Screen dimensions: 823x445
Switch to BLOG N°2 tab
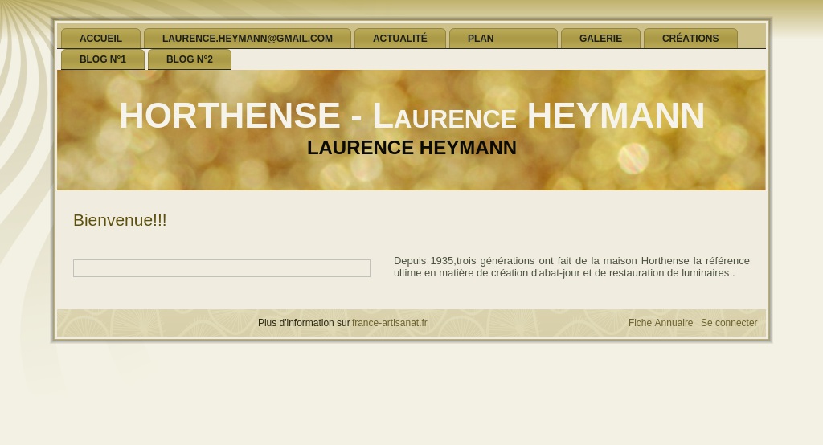click(x=190, y=59)
